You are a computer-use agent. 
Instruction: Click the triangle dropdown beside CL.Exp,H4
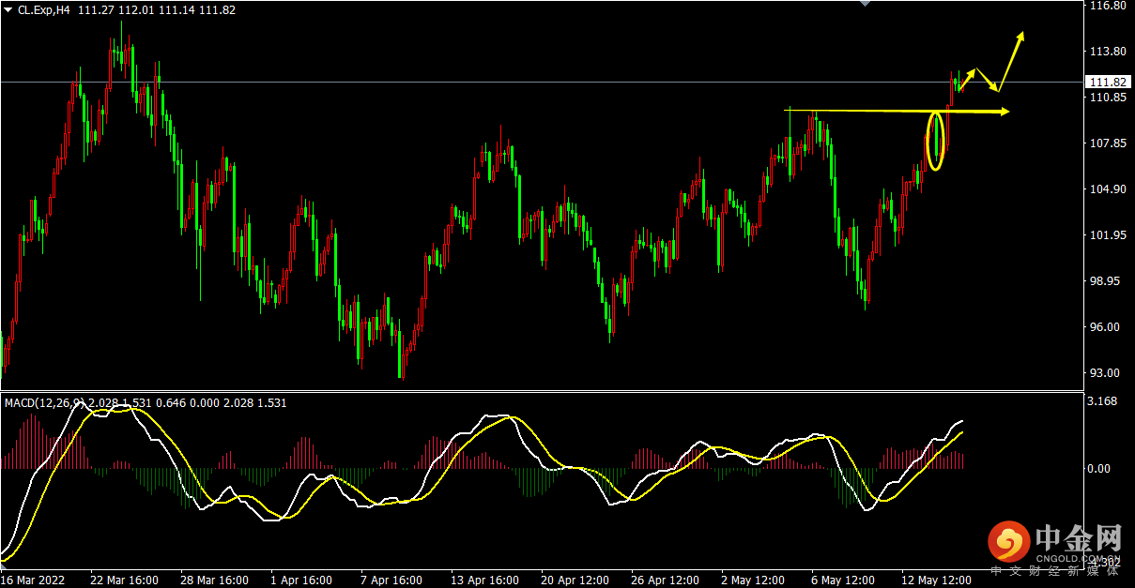8,9
